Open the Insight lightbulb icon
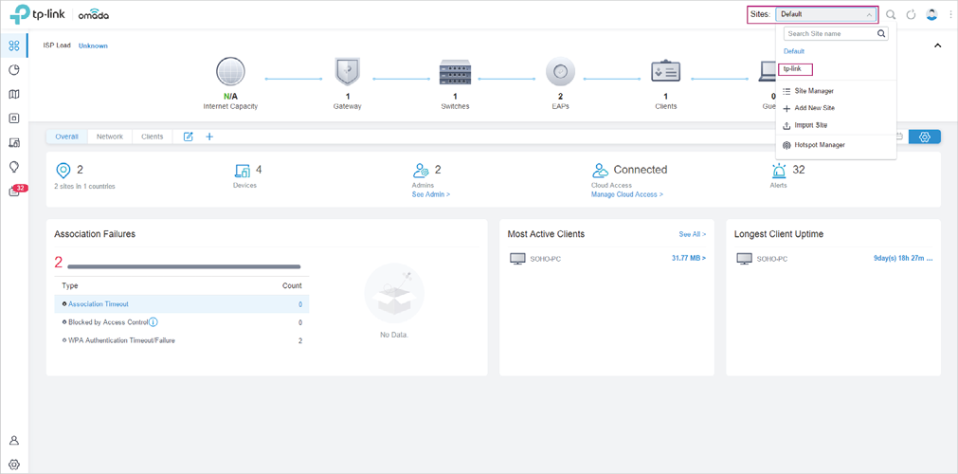 14,167
